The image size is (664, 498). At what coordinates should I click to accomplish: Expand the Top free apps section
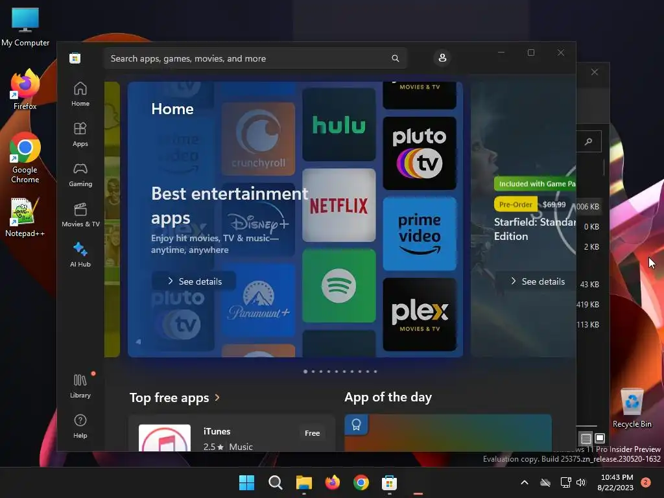coord(174,397)
